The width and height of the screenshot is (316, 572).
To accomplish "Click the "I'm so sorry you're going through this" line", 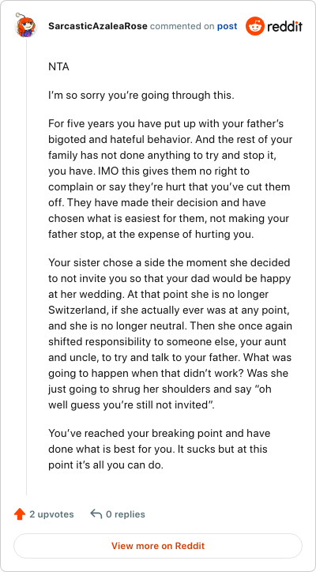I will (141, 96).
